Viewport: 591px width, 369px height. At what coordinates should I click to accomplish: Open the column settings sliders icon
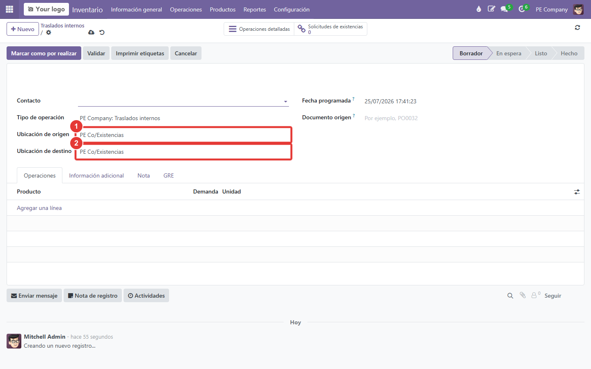click(x=577, y=192)
